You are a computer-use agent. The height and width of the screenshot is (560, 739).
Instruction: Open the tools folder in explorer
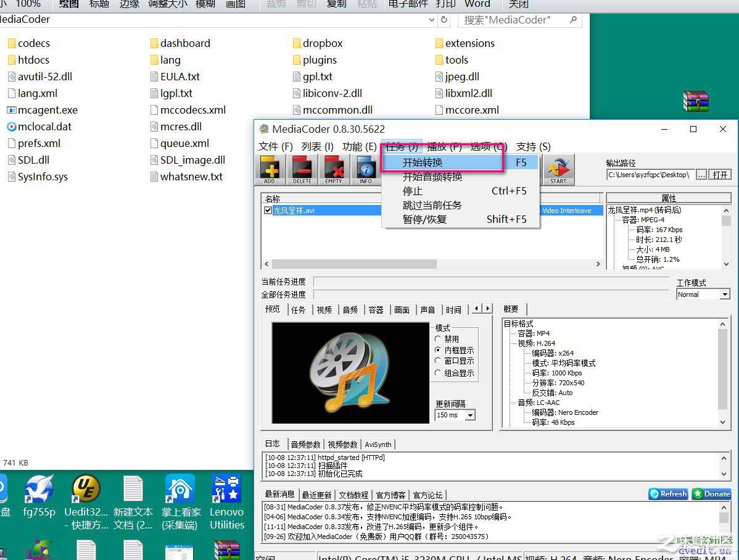pyautogui.click(x=452, y=60)
